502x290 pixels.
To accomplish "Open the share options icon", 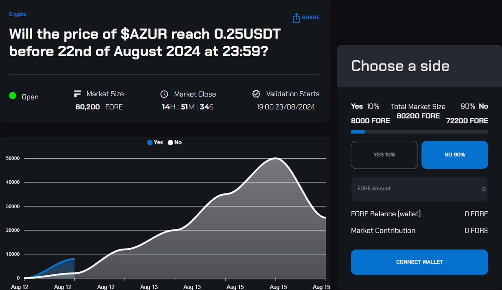I will coord(296,18).
